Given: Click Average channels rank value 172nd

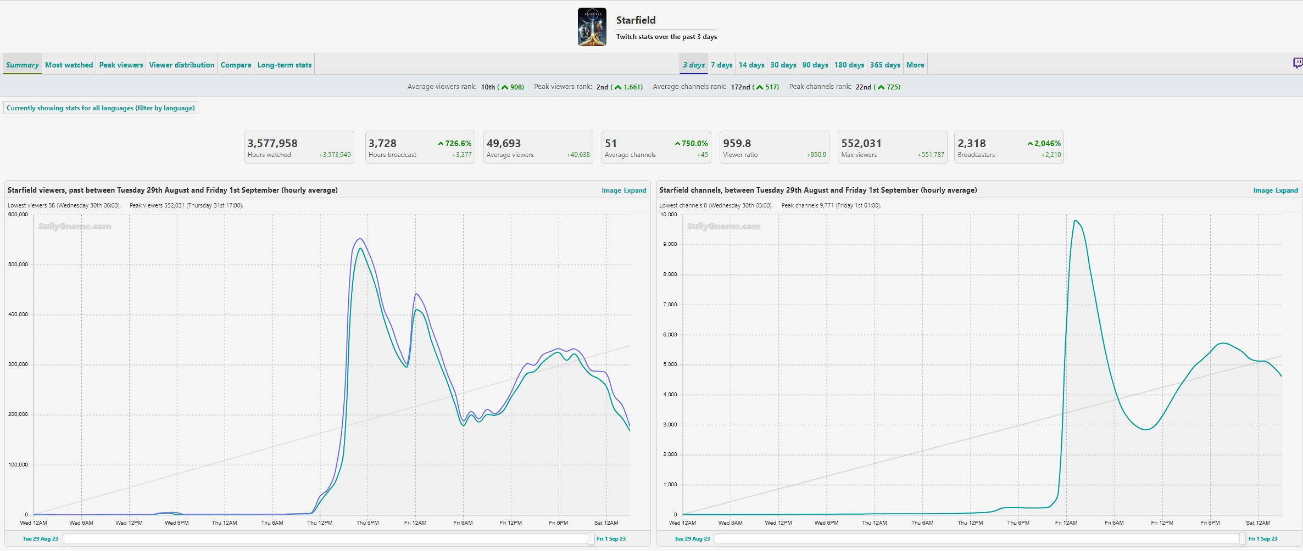Looking at the screenshot, I should point(740,87).
